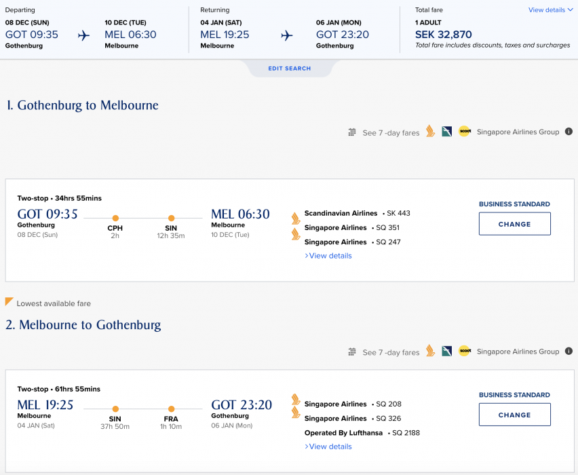Viewport: 578px width, 475px height.
Task: Click the info icon for return flight section
Action: pos(569,351)
